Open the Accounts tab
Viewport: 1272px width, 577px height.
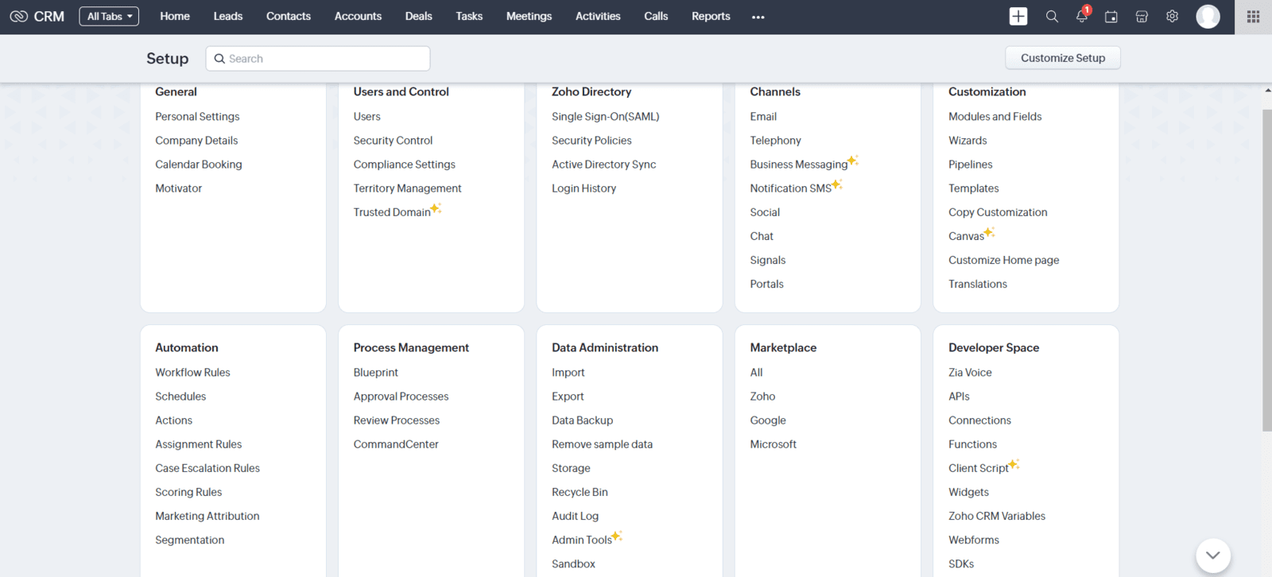coord(358,16)
